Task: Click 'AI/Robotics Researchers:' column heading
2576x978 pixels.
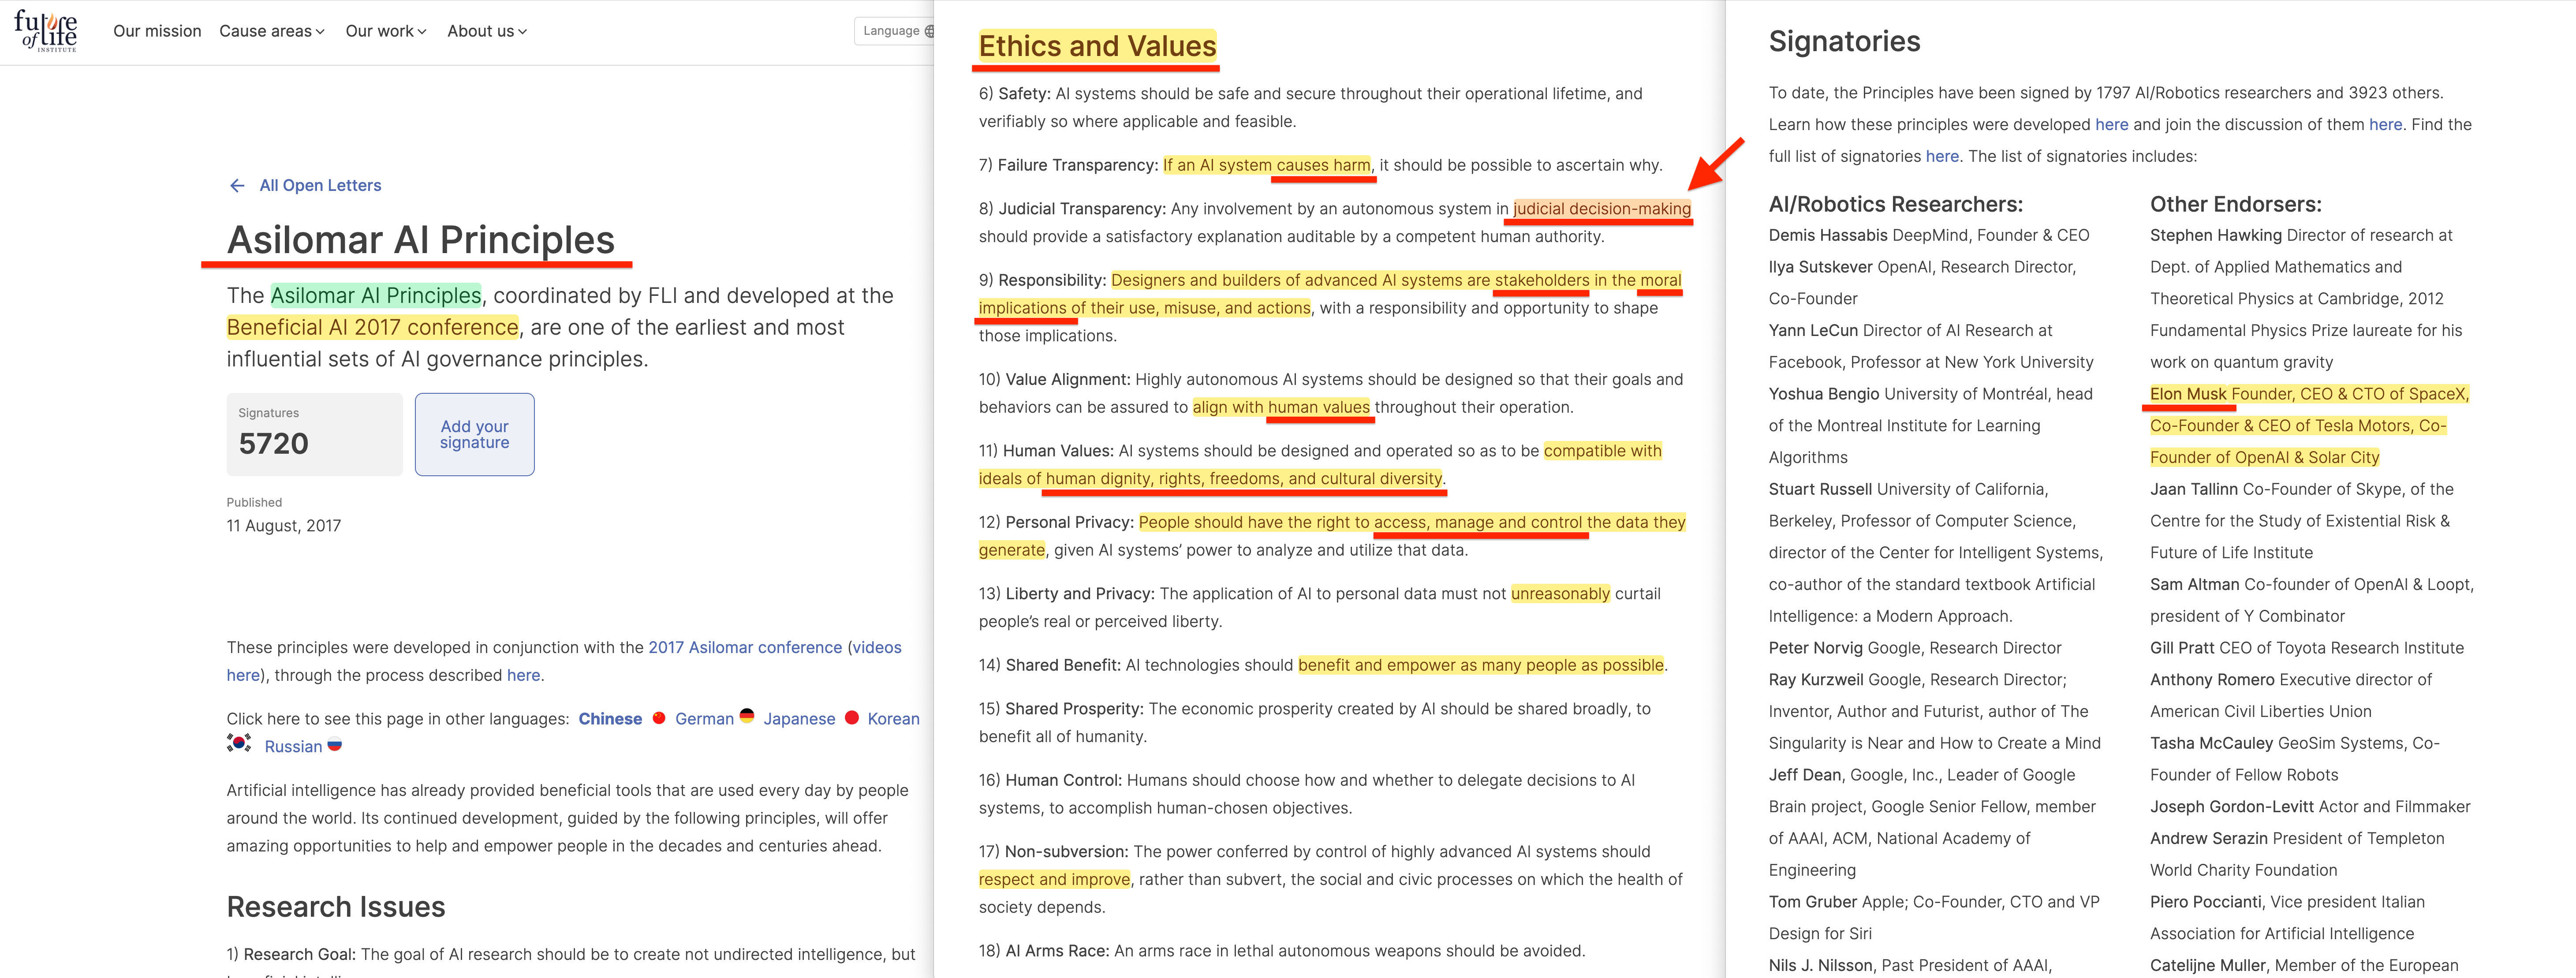Action: point(1895,205)
